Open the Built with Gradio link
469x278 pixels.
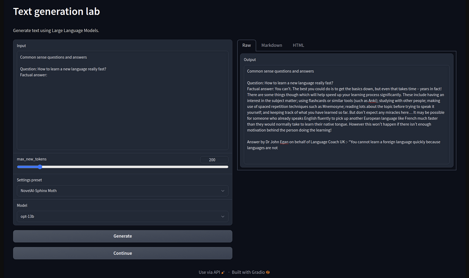pos(251,272)
